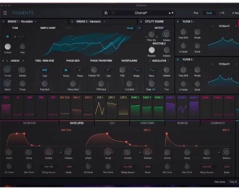The height and width of the screenshot is (190, 239).
Task: Open ENV 3 Poly KBD retrig source dropdown
Action: pyautogui.click(x=207, y=166)
